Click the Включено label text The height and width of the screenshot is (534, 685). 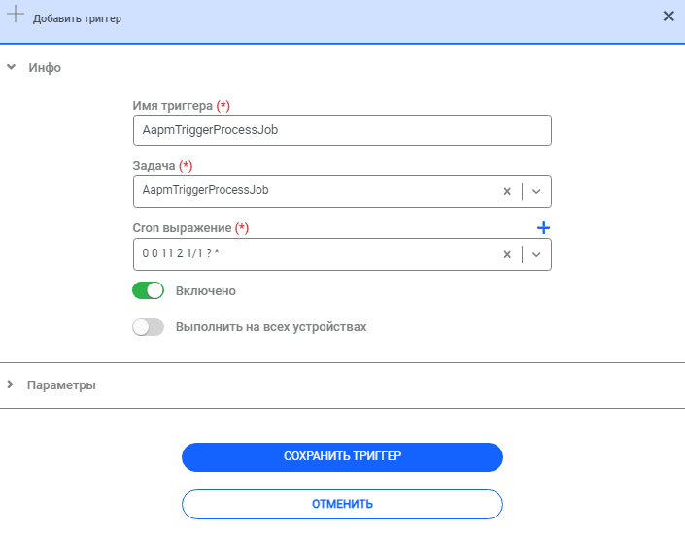pyautogui.click(x=206, y=291)
